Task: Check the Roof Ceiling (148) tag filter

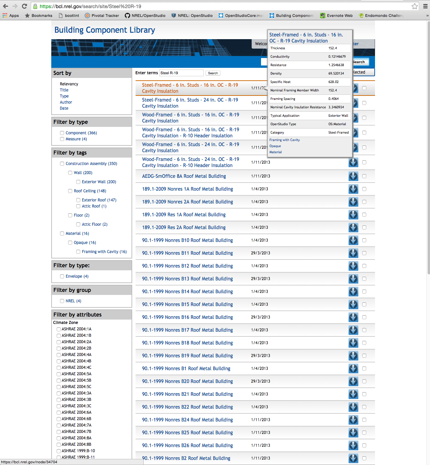Action: click(70, 191)
